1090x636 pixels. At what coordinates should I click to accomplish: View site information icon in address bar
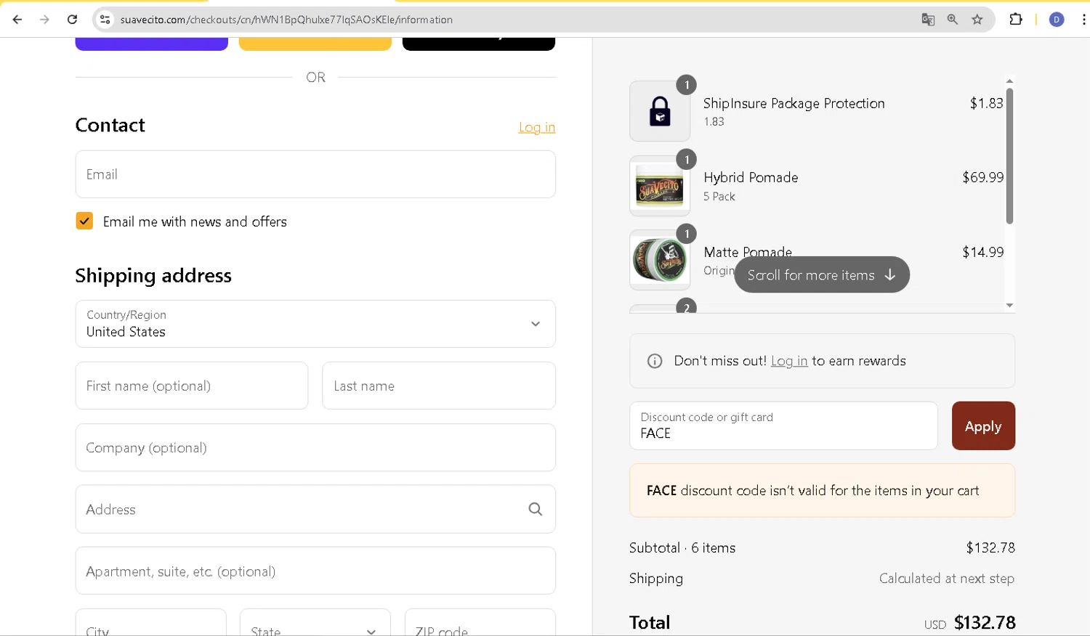tap(105, 20)
